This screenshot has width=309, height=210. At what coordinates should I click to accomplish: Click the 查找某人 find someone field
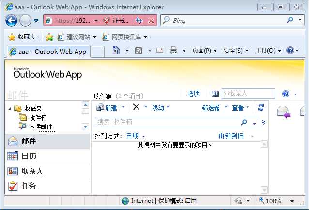pyautogui.click(x=248, y=94)
